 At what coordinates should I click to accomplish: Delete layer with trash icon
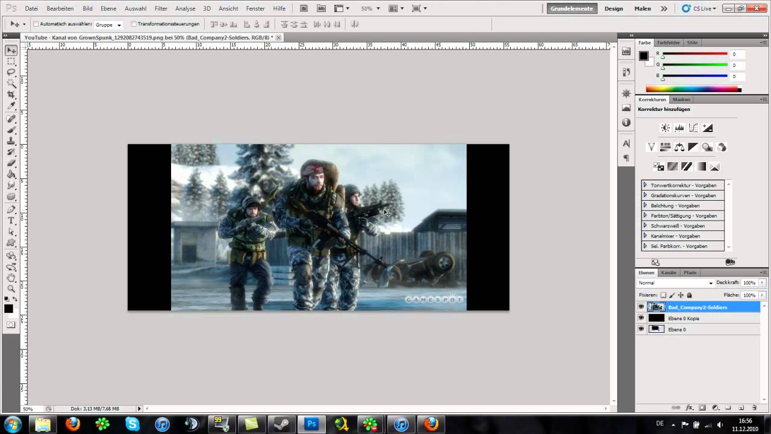tap(754, 408)
